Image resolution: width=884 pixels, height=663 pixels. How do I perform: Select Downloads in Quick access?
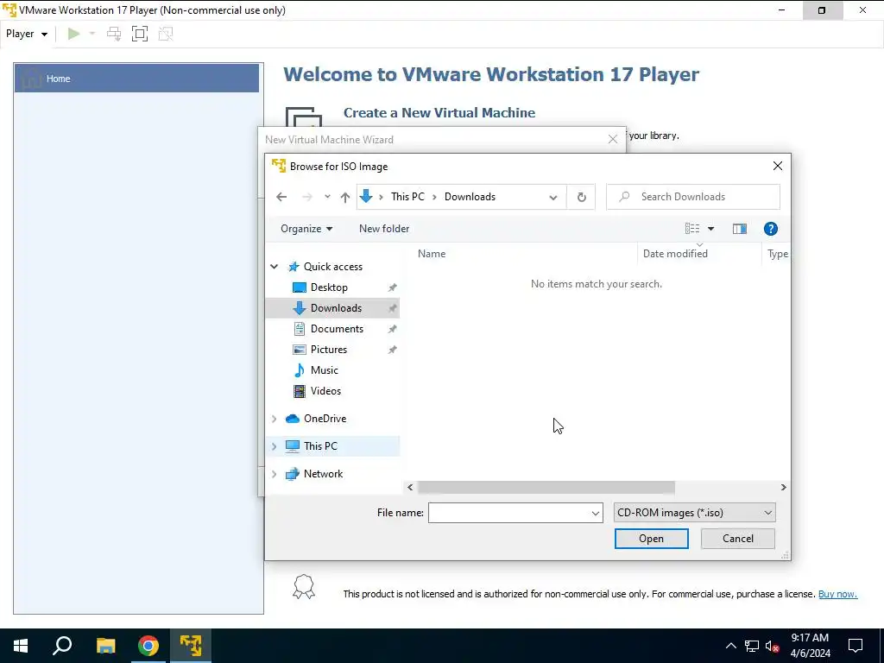(x=336, y=308)
